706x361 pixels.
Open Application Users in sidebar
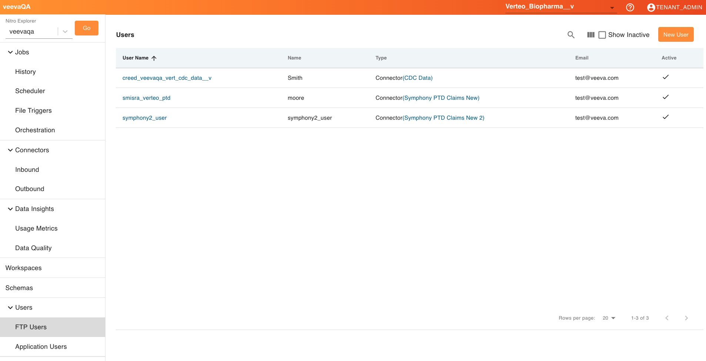pos(41,347)
